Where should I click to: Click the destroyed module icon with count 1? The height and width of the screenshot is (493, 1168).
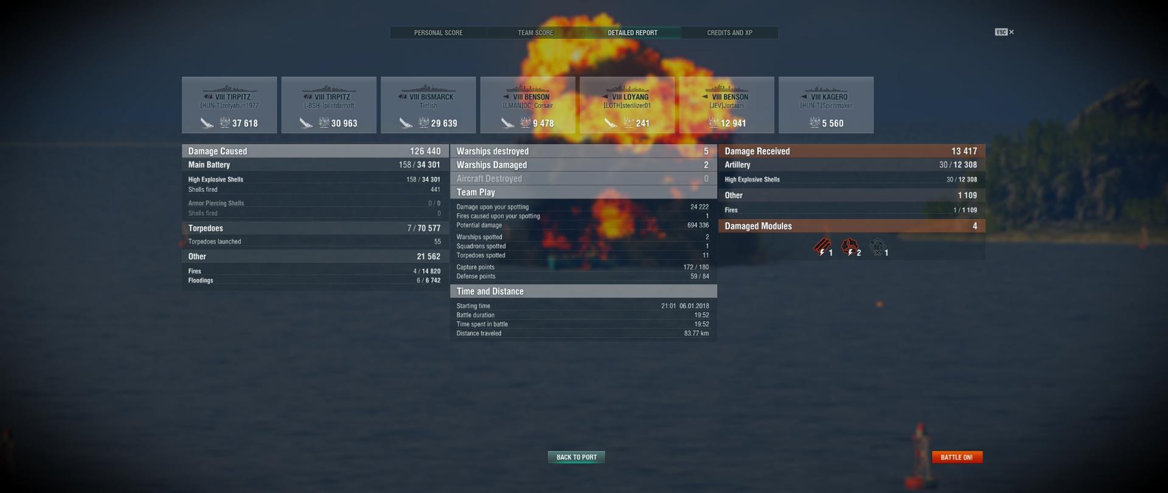click(877, 247)
